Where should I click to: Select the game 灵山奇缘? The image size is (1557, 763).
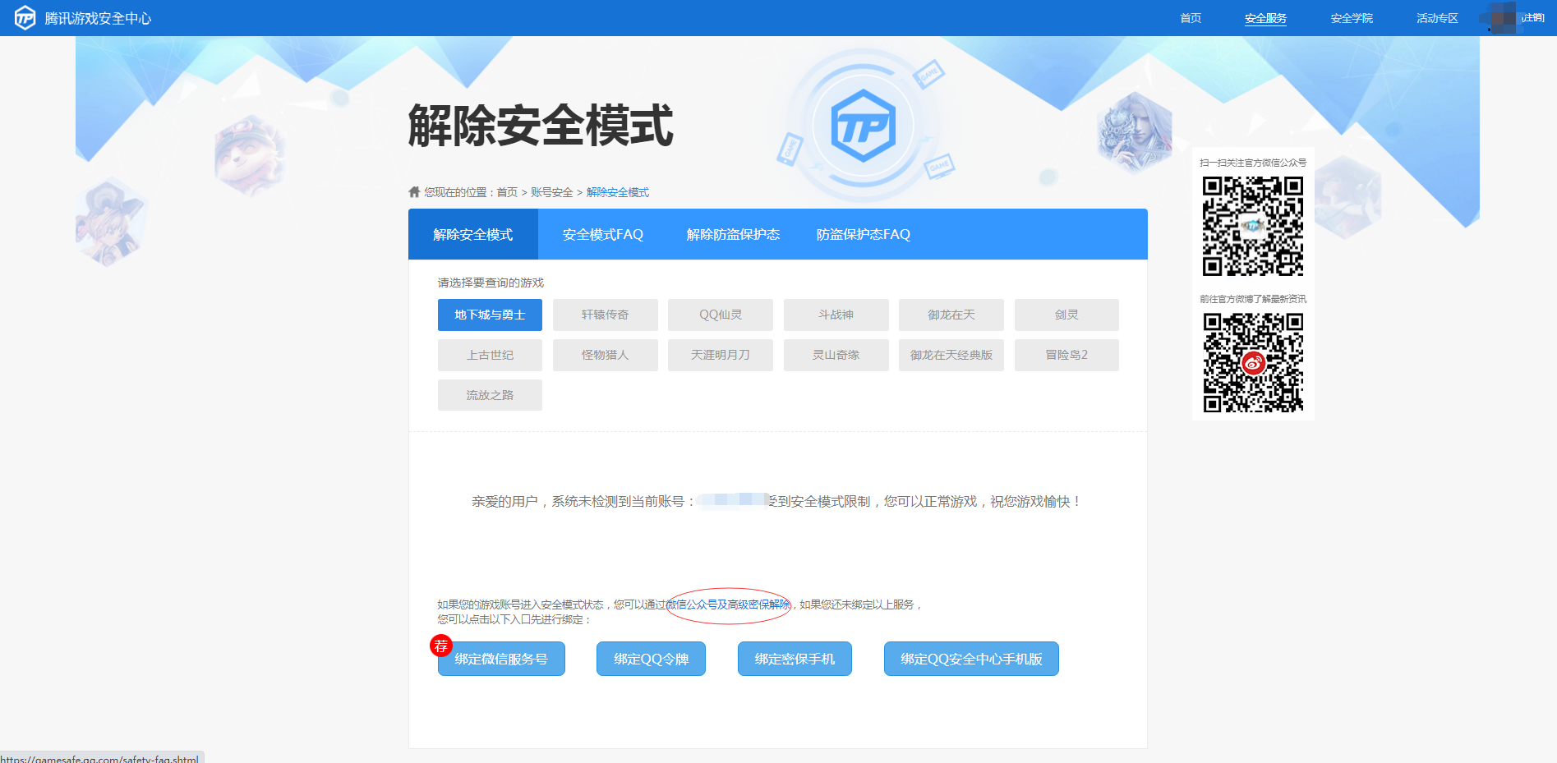click(x=836, y=355)
